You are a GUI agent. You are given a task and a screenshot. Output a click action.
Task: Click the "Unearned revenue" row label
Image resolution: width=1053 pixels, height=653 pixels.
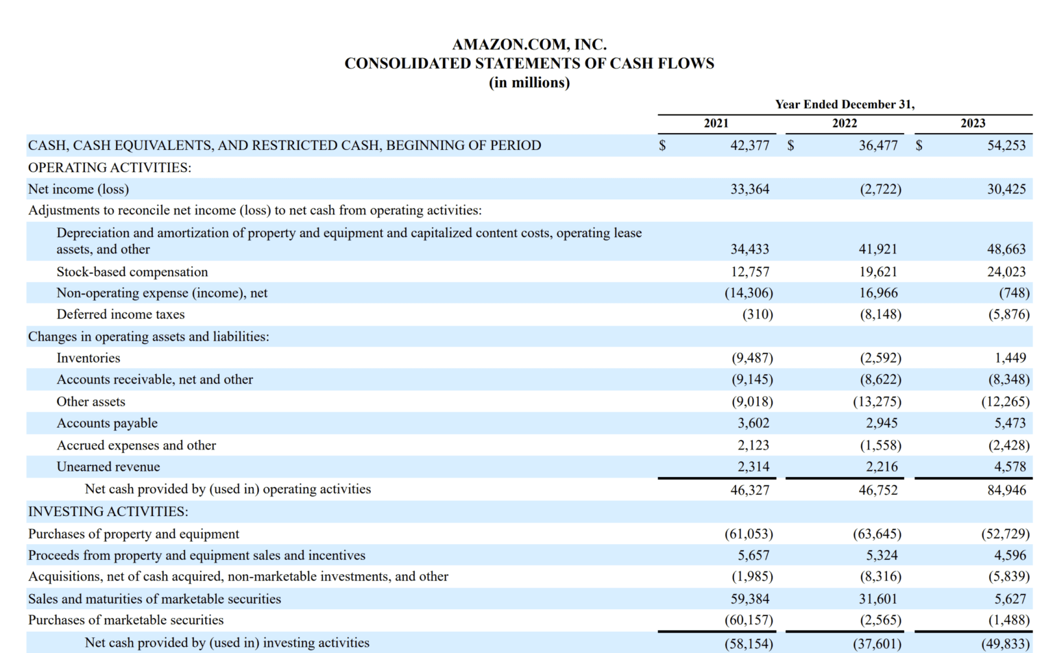[108, 467]
